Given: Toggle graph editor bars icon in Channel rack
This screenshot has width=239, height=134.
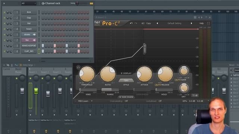Looking at the screenshot, I should coord(91,3).
